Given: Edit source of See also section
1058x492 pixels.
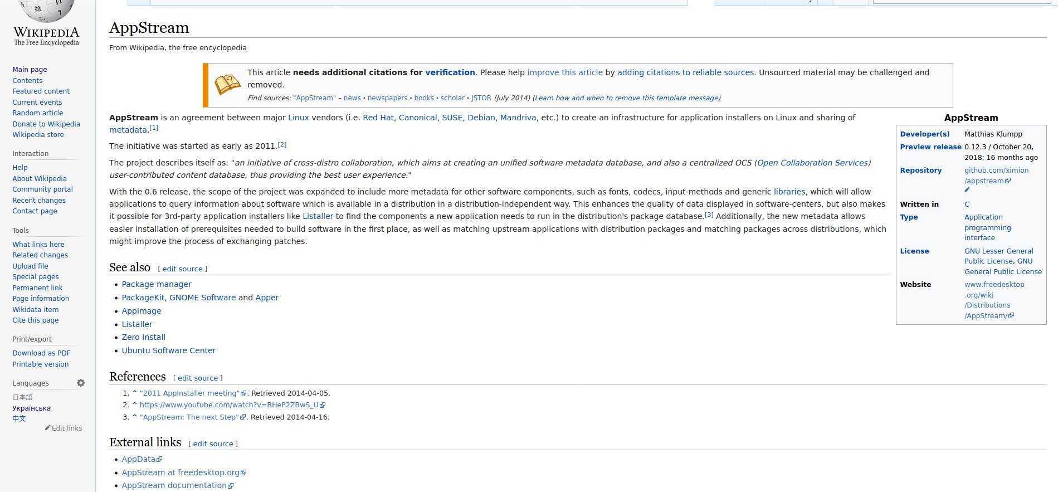Looking at the screenshot, I should 182,269.
